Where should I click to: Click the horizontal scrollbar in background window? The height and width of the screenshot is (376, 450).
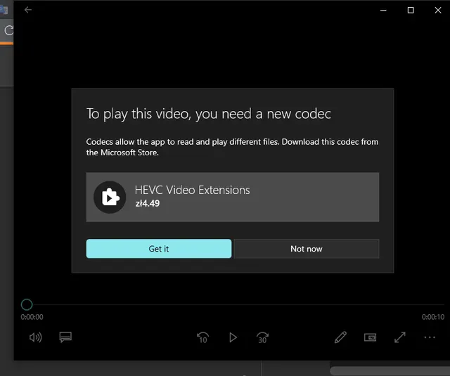390,371
